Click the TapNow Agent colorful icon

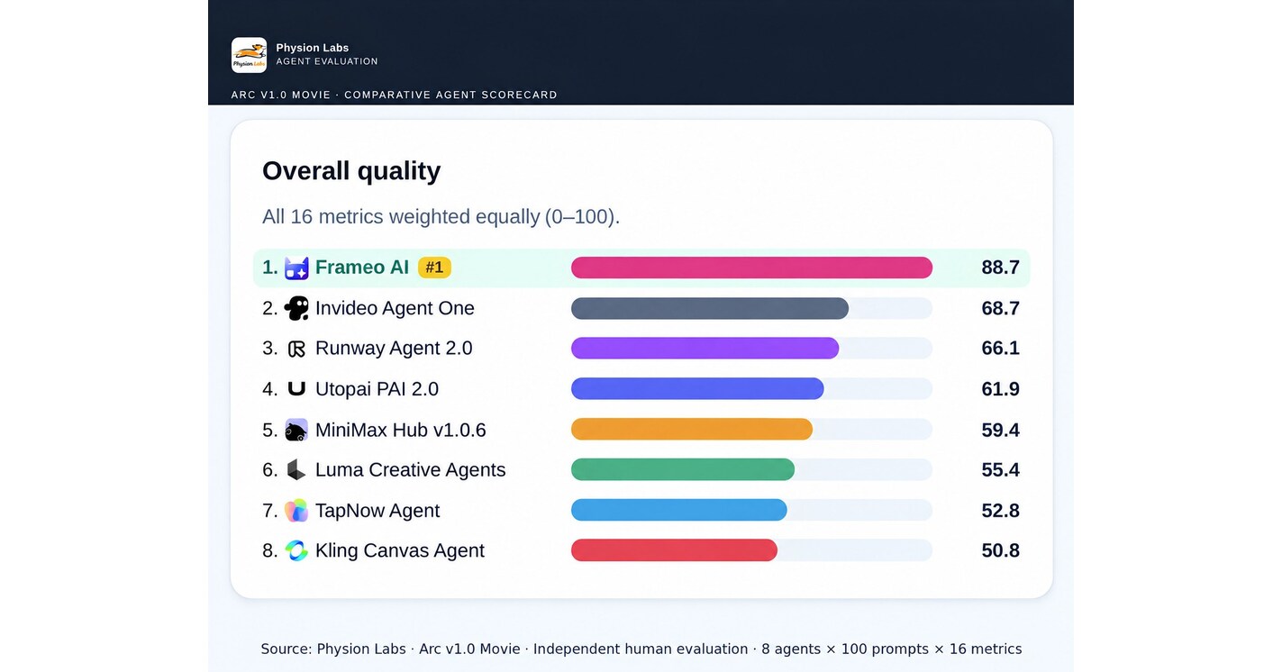pyautogui.click(x=296, y=511)
